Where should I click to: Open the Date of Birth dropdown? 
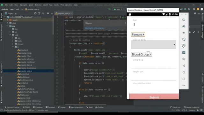(154, 44)
